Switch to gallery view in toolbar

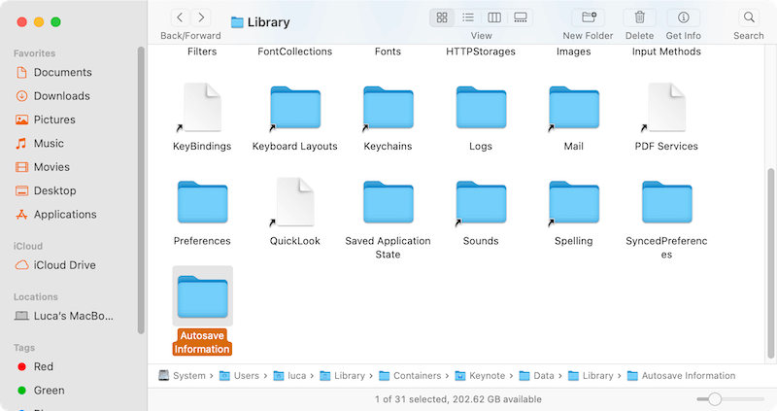521,17
